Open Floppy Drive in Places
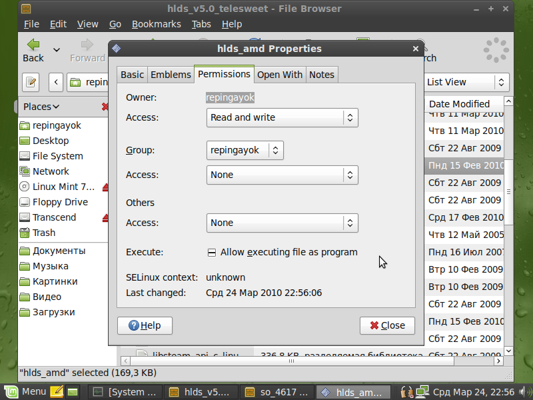This screenshot has width=533, height=400. tap(54, 202)
